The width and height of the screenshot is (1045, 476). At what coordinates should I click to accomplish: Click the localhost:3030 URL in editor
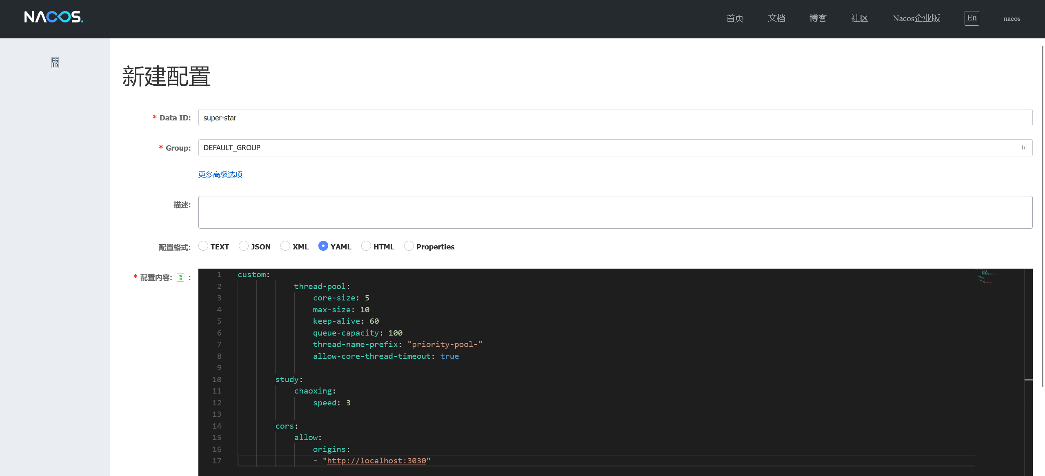[x=376, y=460]
